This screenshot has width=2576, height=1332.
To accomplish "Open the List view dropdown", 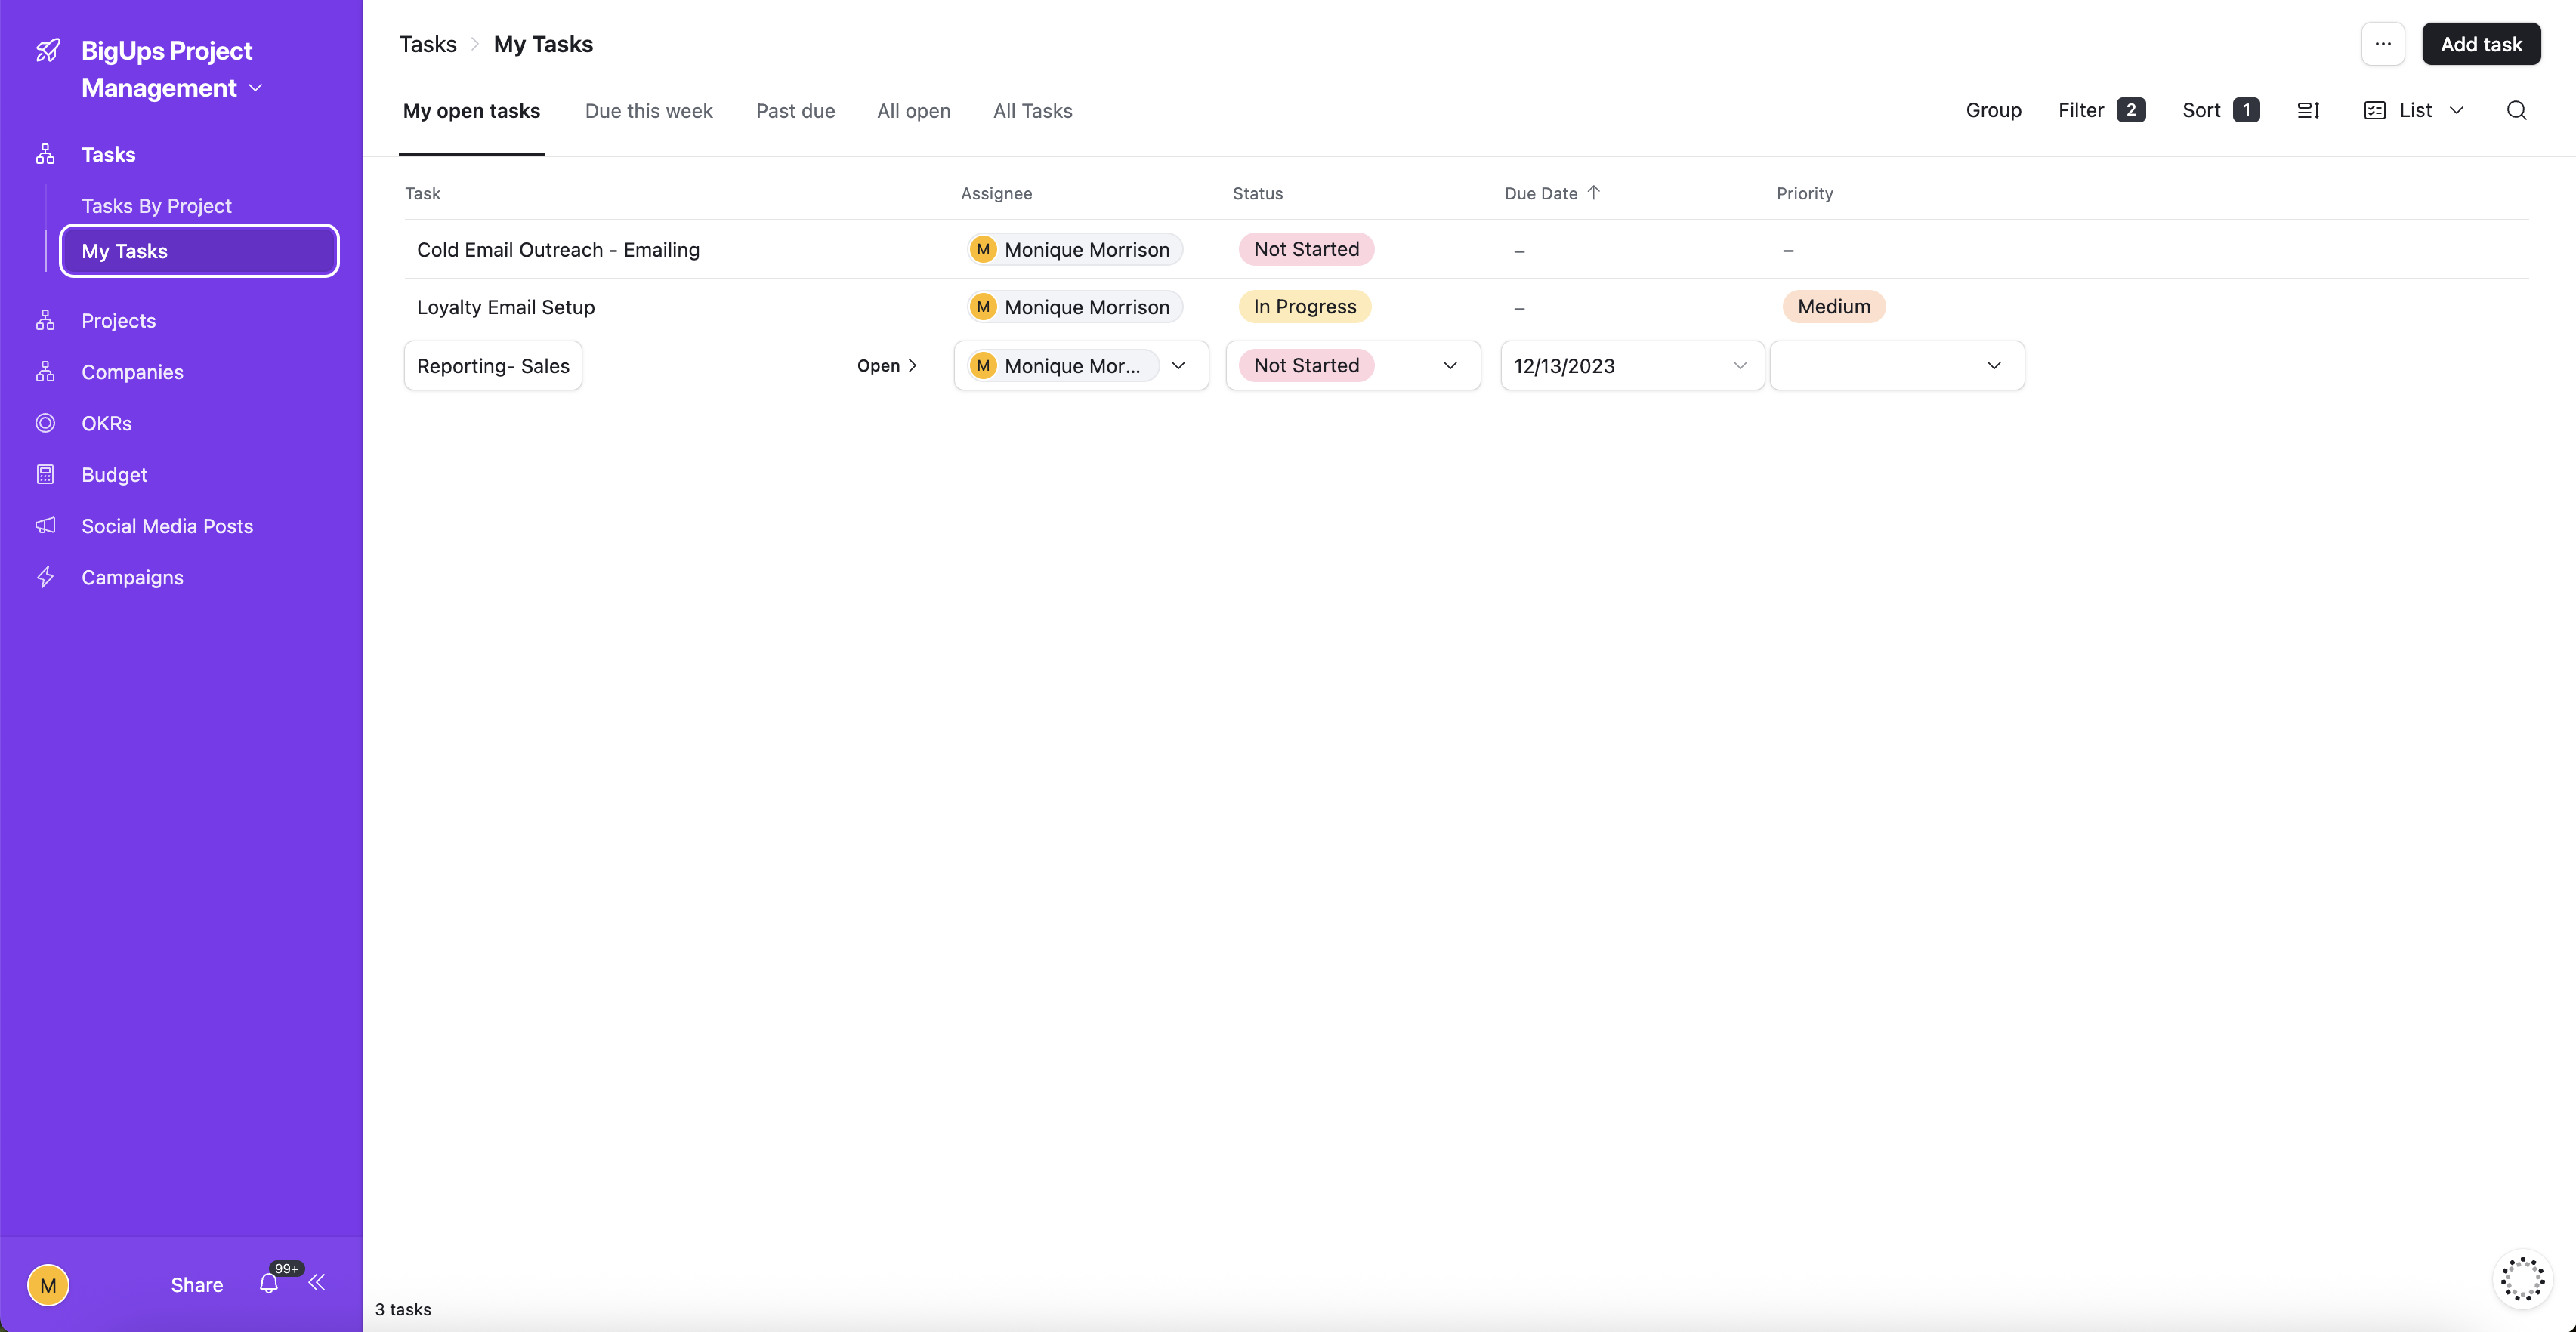I will (x=2414, y=110).
